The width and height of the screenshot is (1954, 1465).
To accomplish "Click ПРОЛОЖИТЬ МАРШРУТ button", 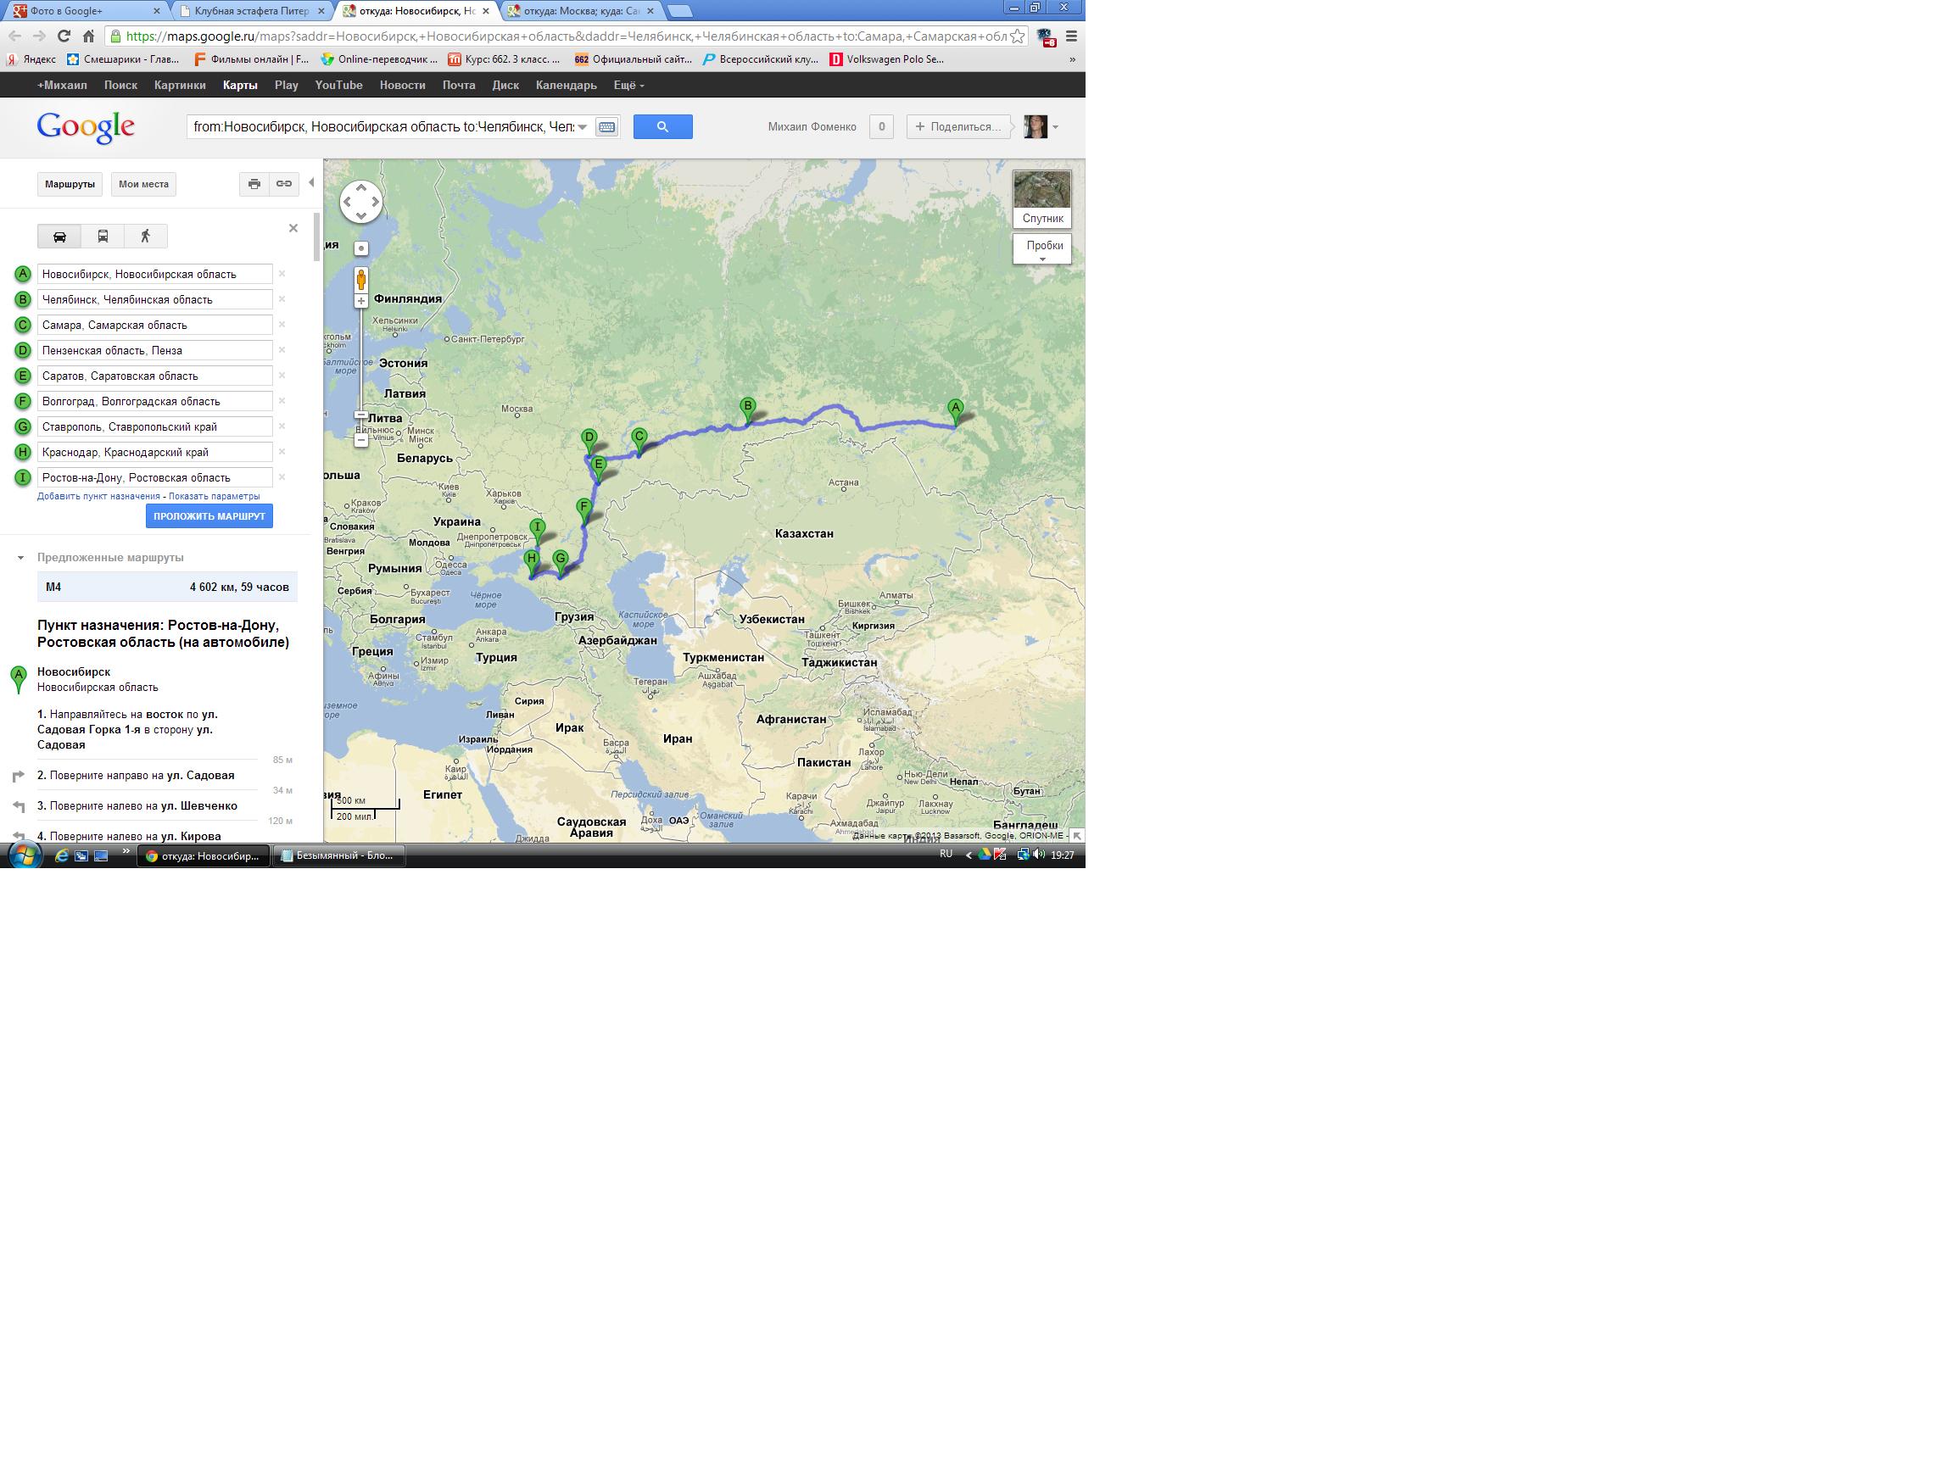I will click(209, 516).
